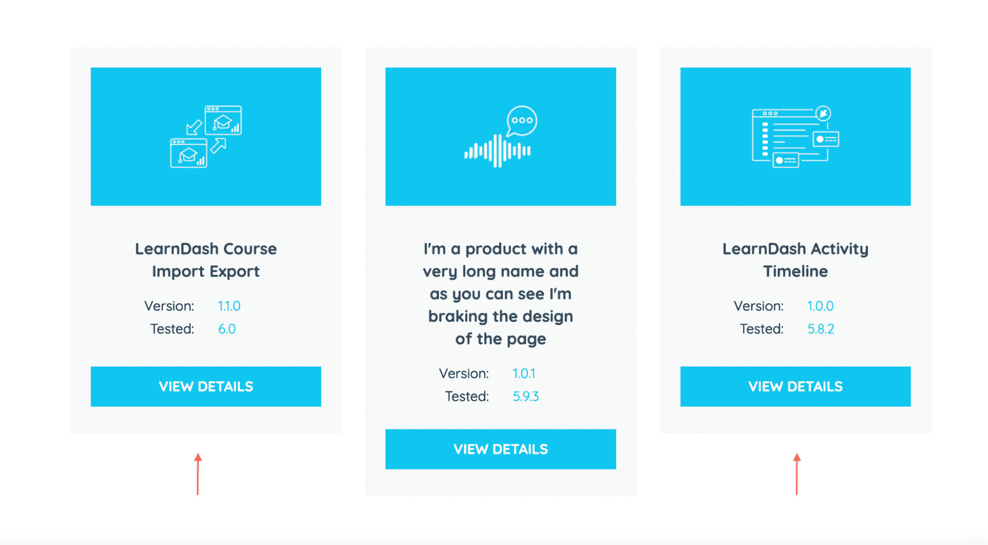Click the LearnDash Course Import Export title
This screenshot has width=988, height=545.
206,260
